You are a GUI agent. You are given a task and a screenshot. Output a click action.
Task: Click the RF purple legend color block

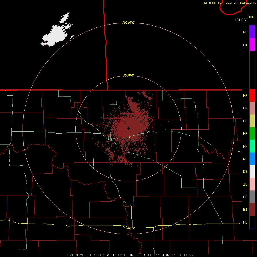tap(252, 32)
